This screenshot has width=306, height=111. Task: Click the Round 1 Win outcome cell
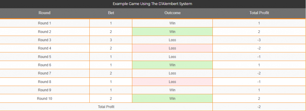pos(172,23)
